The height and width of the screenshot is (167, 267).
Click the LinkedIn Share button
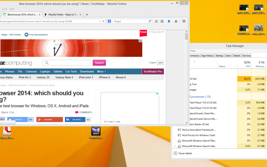tap(75, 119)
